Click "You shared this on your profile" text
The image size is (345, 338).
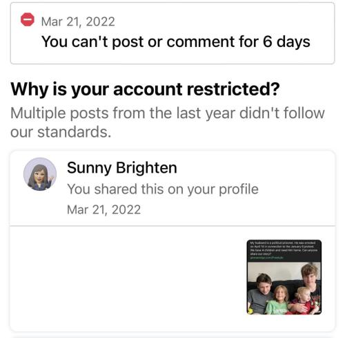pos(163,189)
